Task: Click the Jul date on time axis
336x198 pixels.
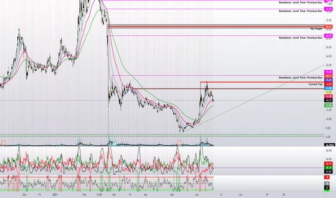Action: (240, 194)
